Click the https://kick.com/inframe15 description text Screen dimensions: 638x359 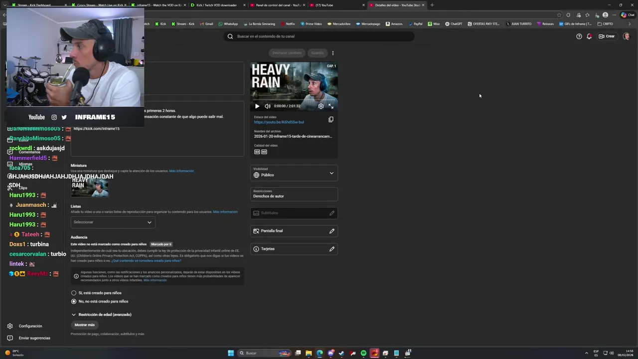point(96,129)
